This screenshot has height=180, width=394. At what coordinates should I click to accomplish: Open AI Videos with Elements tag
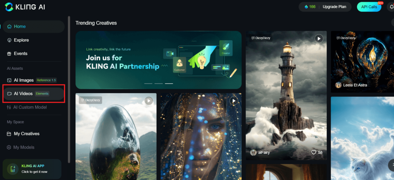(x=34, y=94)
